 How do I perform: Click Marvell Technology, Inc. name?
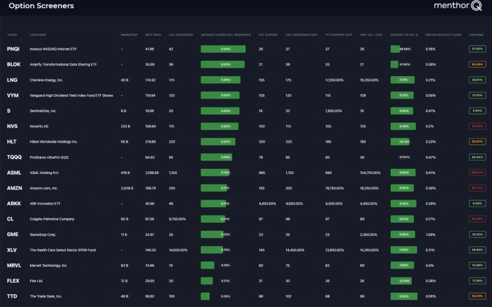[48, 265]
